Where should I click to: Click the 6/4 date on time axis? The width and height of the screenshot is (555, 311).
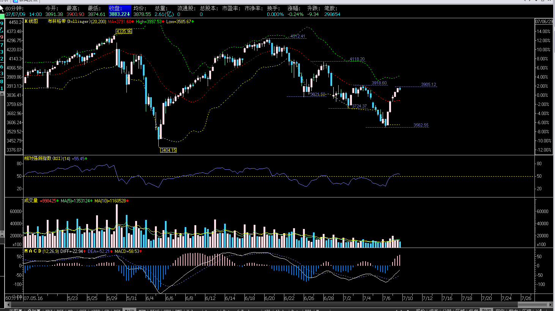(x=150, y=298)
